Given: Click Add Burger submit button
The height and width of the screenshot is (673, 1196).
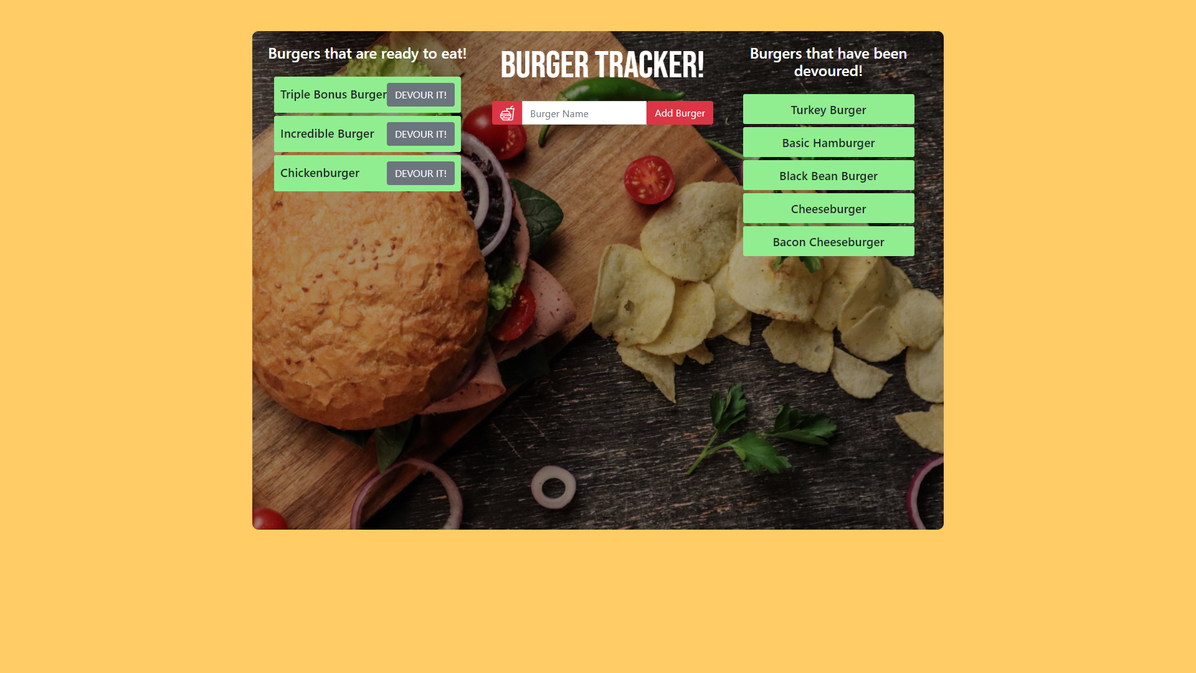Looking at the screenshot, I should click(680, 113).
